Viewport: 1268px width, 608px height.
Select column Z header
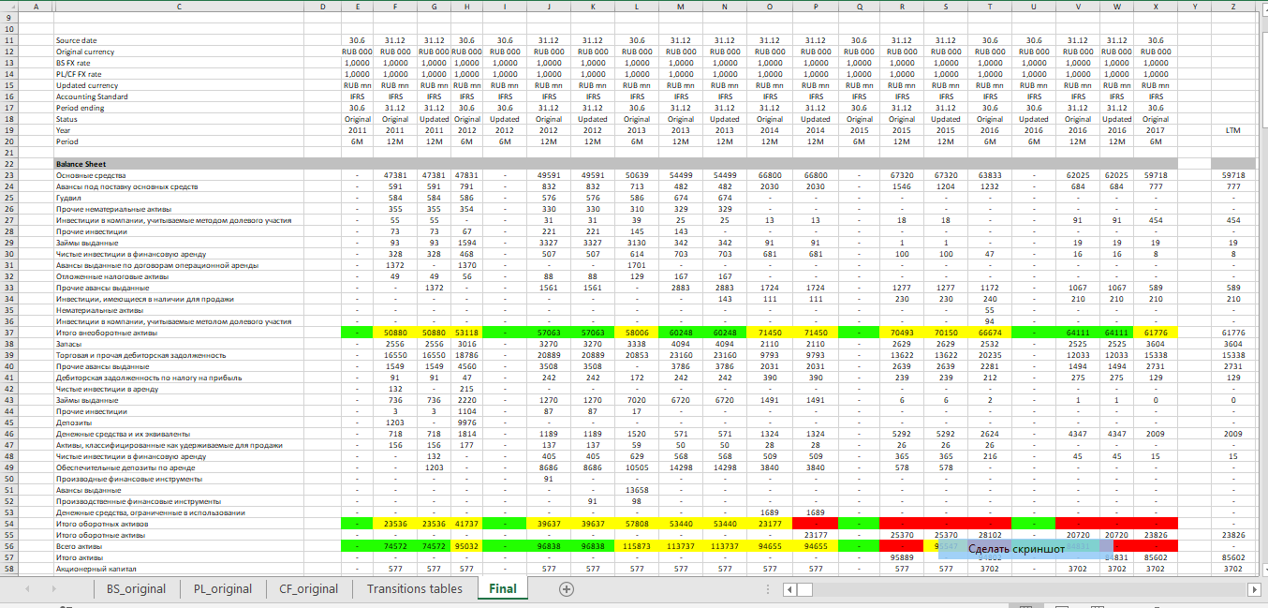[1233, 7]
